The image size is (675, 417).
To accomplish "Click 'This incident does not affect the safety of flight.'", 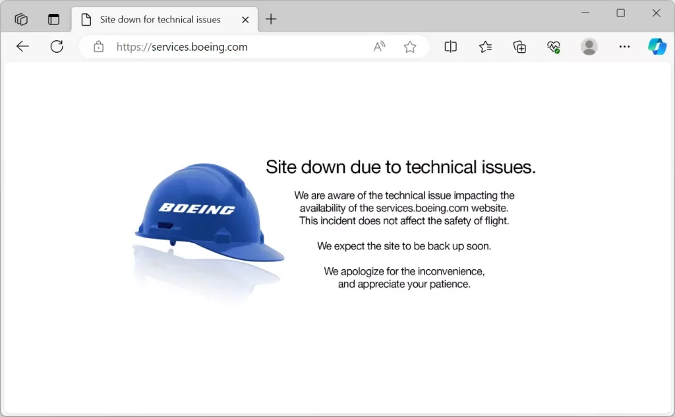I will 404,221.
